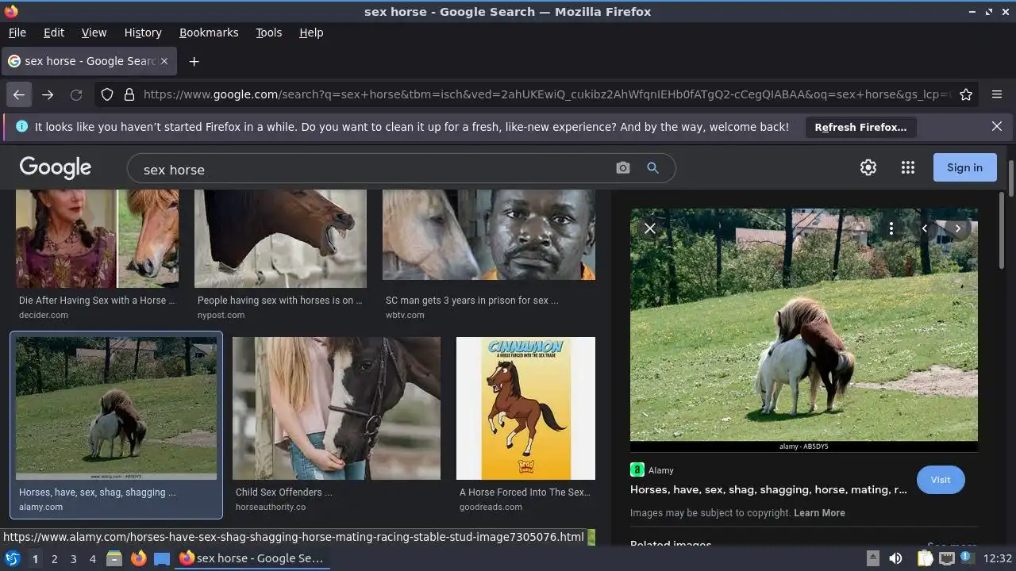This screenshot has width=1016, height=571.
Task: Switch to workspace 2
Action: tap(54, 559)
